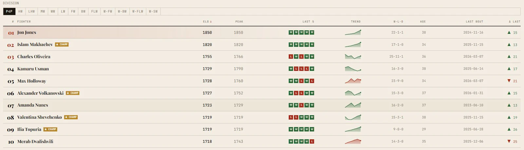This screenshot has width=524, height=150.
Task: Click Kamaru Usman trend sparkline
Action: tap(353, 69)
